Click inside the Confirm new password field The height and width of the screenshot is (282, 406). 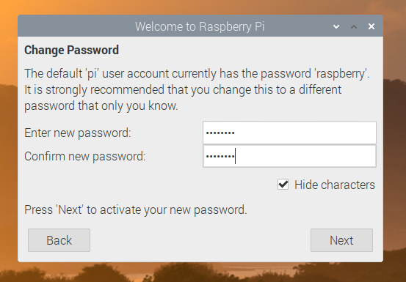(x=289, y=156)
